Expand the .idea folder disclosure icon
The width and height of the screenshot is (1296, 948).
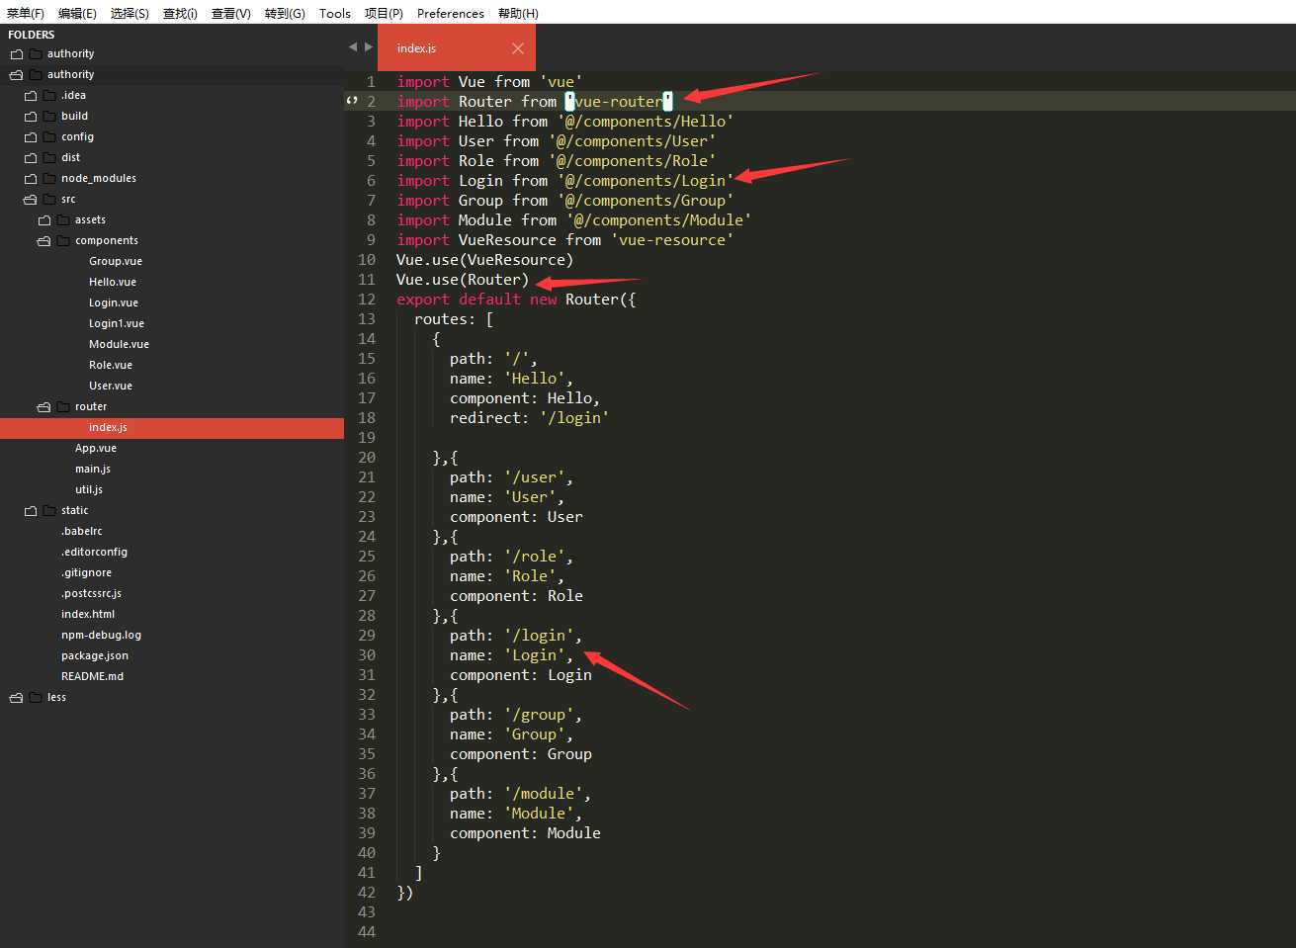pyautogui.click(x=31, y=96)
